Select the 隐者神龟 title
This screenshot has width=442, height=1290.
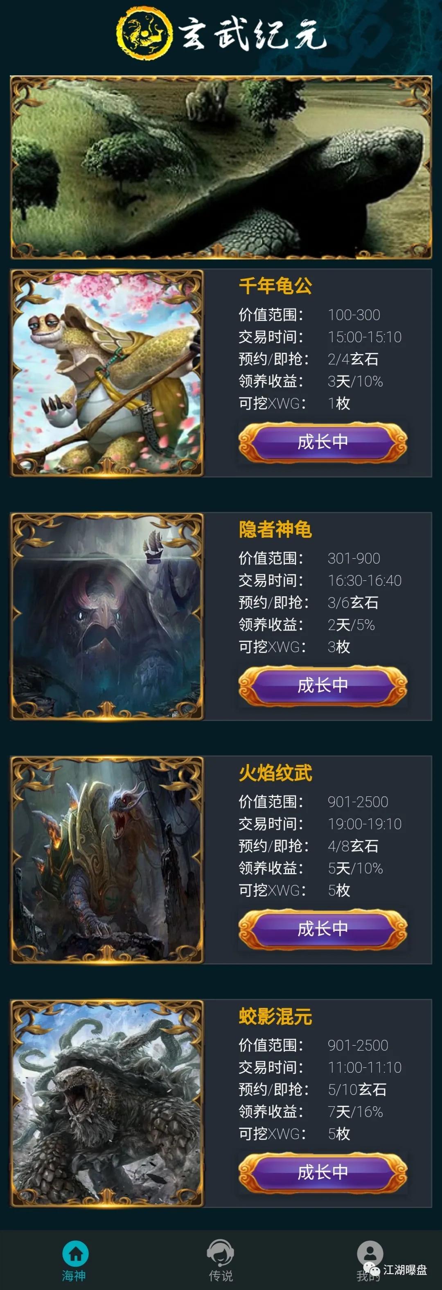coord(275,529)
